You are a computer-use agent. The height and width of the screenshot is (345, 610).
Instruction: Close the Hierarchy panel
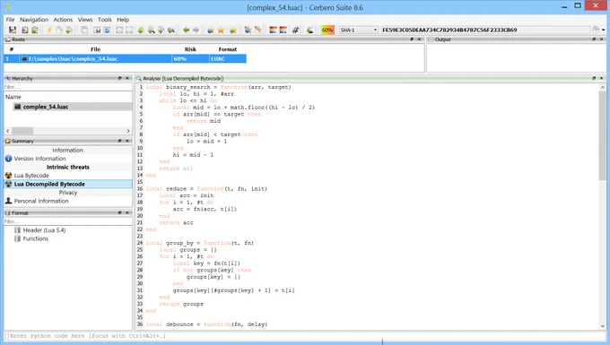point(127,78)
